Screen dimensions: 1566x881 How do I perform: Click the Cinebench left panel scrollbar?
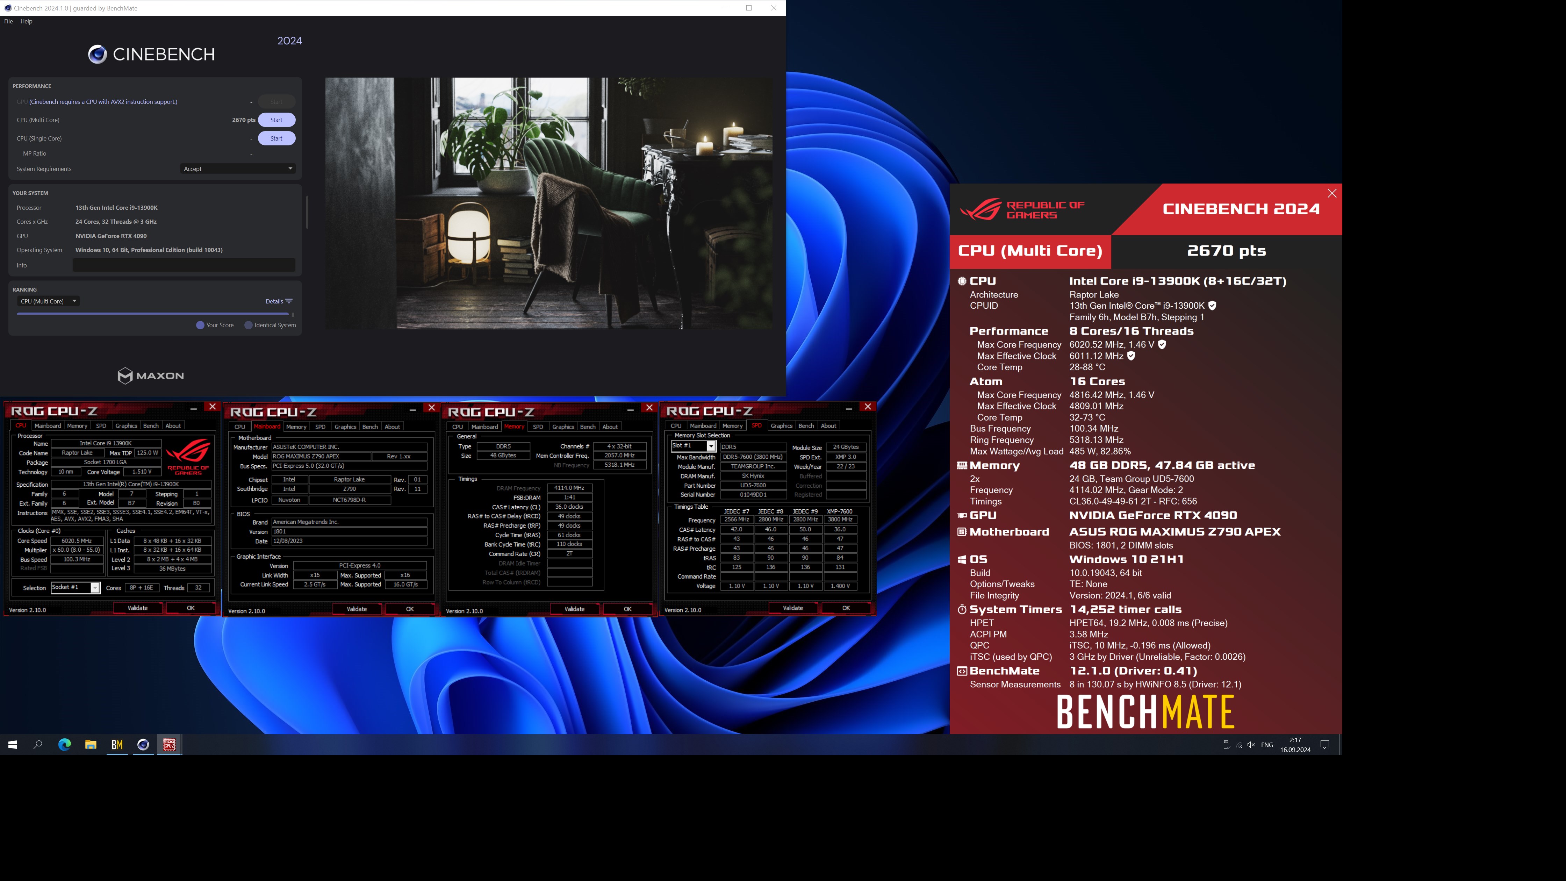[x=307, y=212]
